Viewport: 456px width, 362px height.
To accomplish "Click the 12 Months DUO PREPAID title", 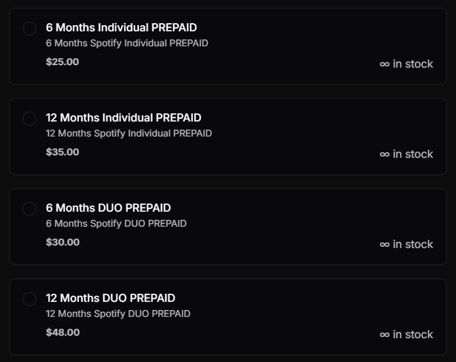I will point(110,298).
